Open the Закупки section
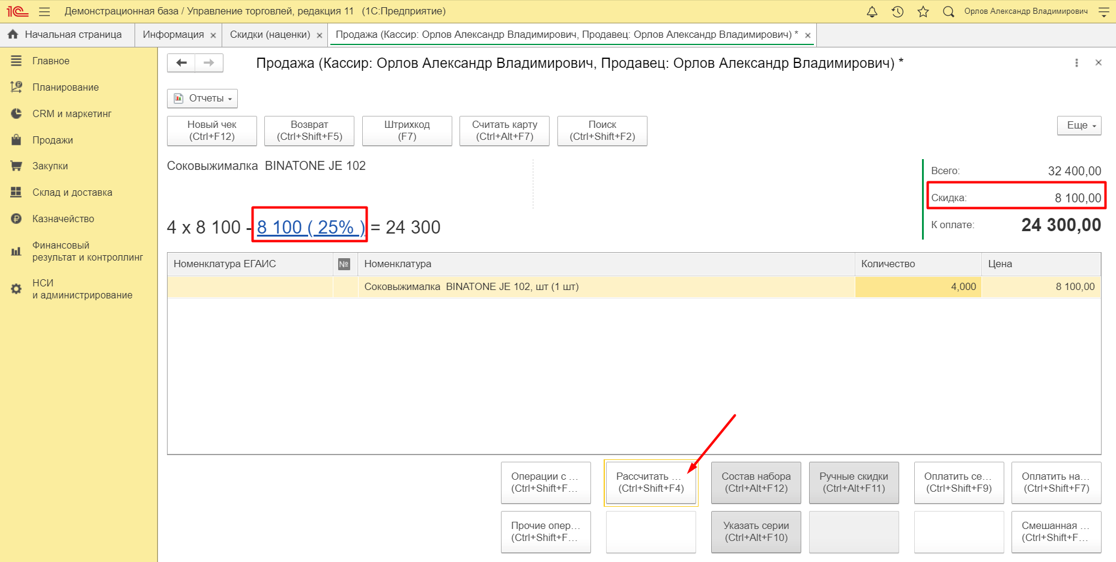Screen dimensions: 1116x562 (50, 166)
